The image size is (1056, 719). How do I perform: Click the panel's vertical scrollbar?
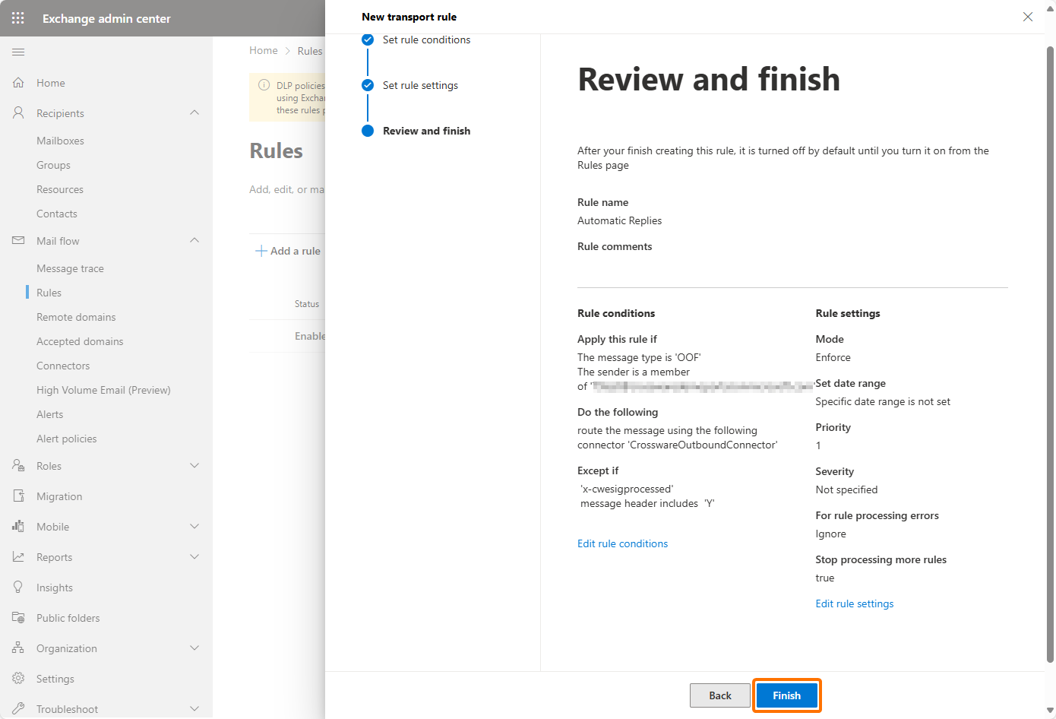pos(1050,350)
